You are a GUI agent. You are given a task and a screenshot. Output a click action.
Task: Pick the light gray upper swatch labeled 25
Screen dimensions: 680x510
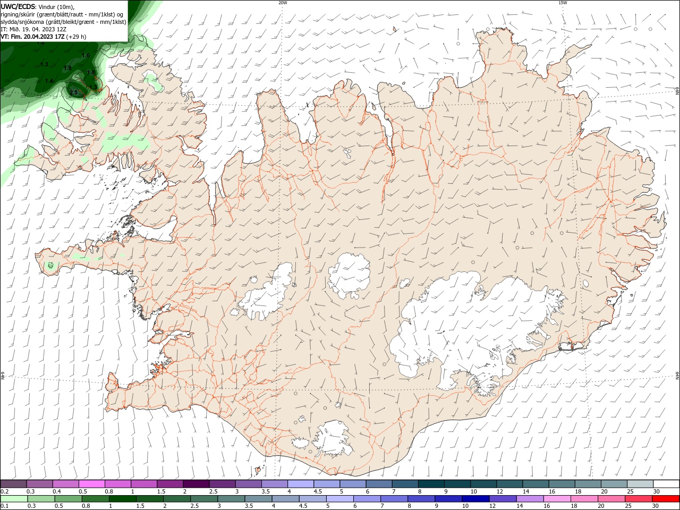640,484
